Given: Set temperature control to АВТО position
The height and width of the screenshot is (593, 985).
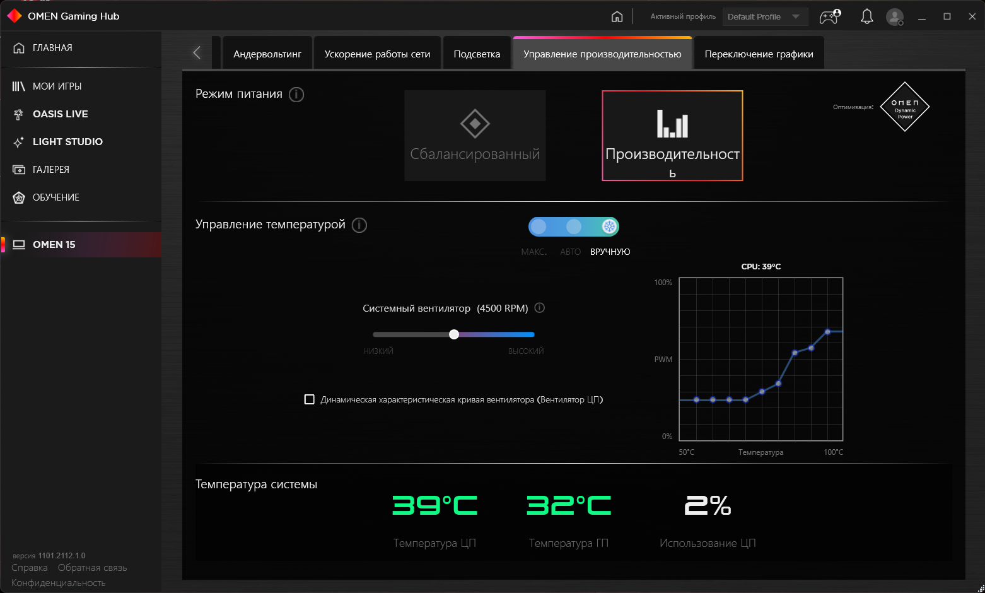Looking at the screenshot, I should pyautogui.click(x=574, y=226).
